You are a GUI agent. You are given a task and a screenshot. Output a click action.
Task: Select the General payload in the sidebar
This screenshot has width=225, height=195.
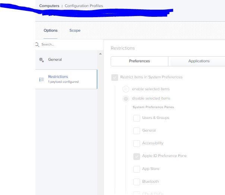coord(66,60)
